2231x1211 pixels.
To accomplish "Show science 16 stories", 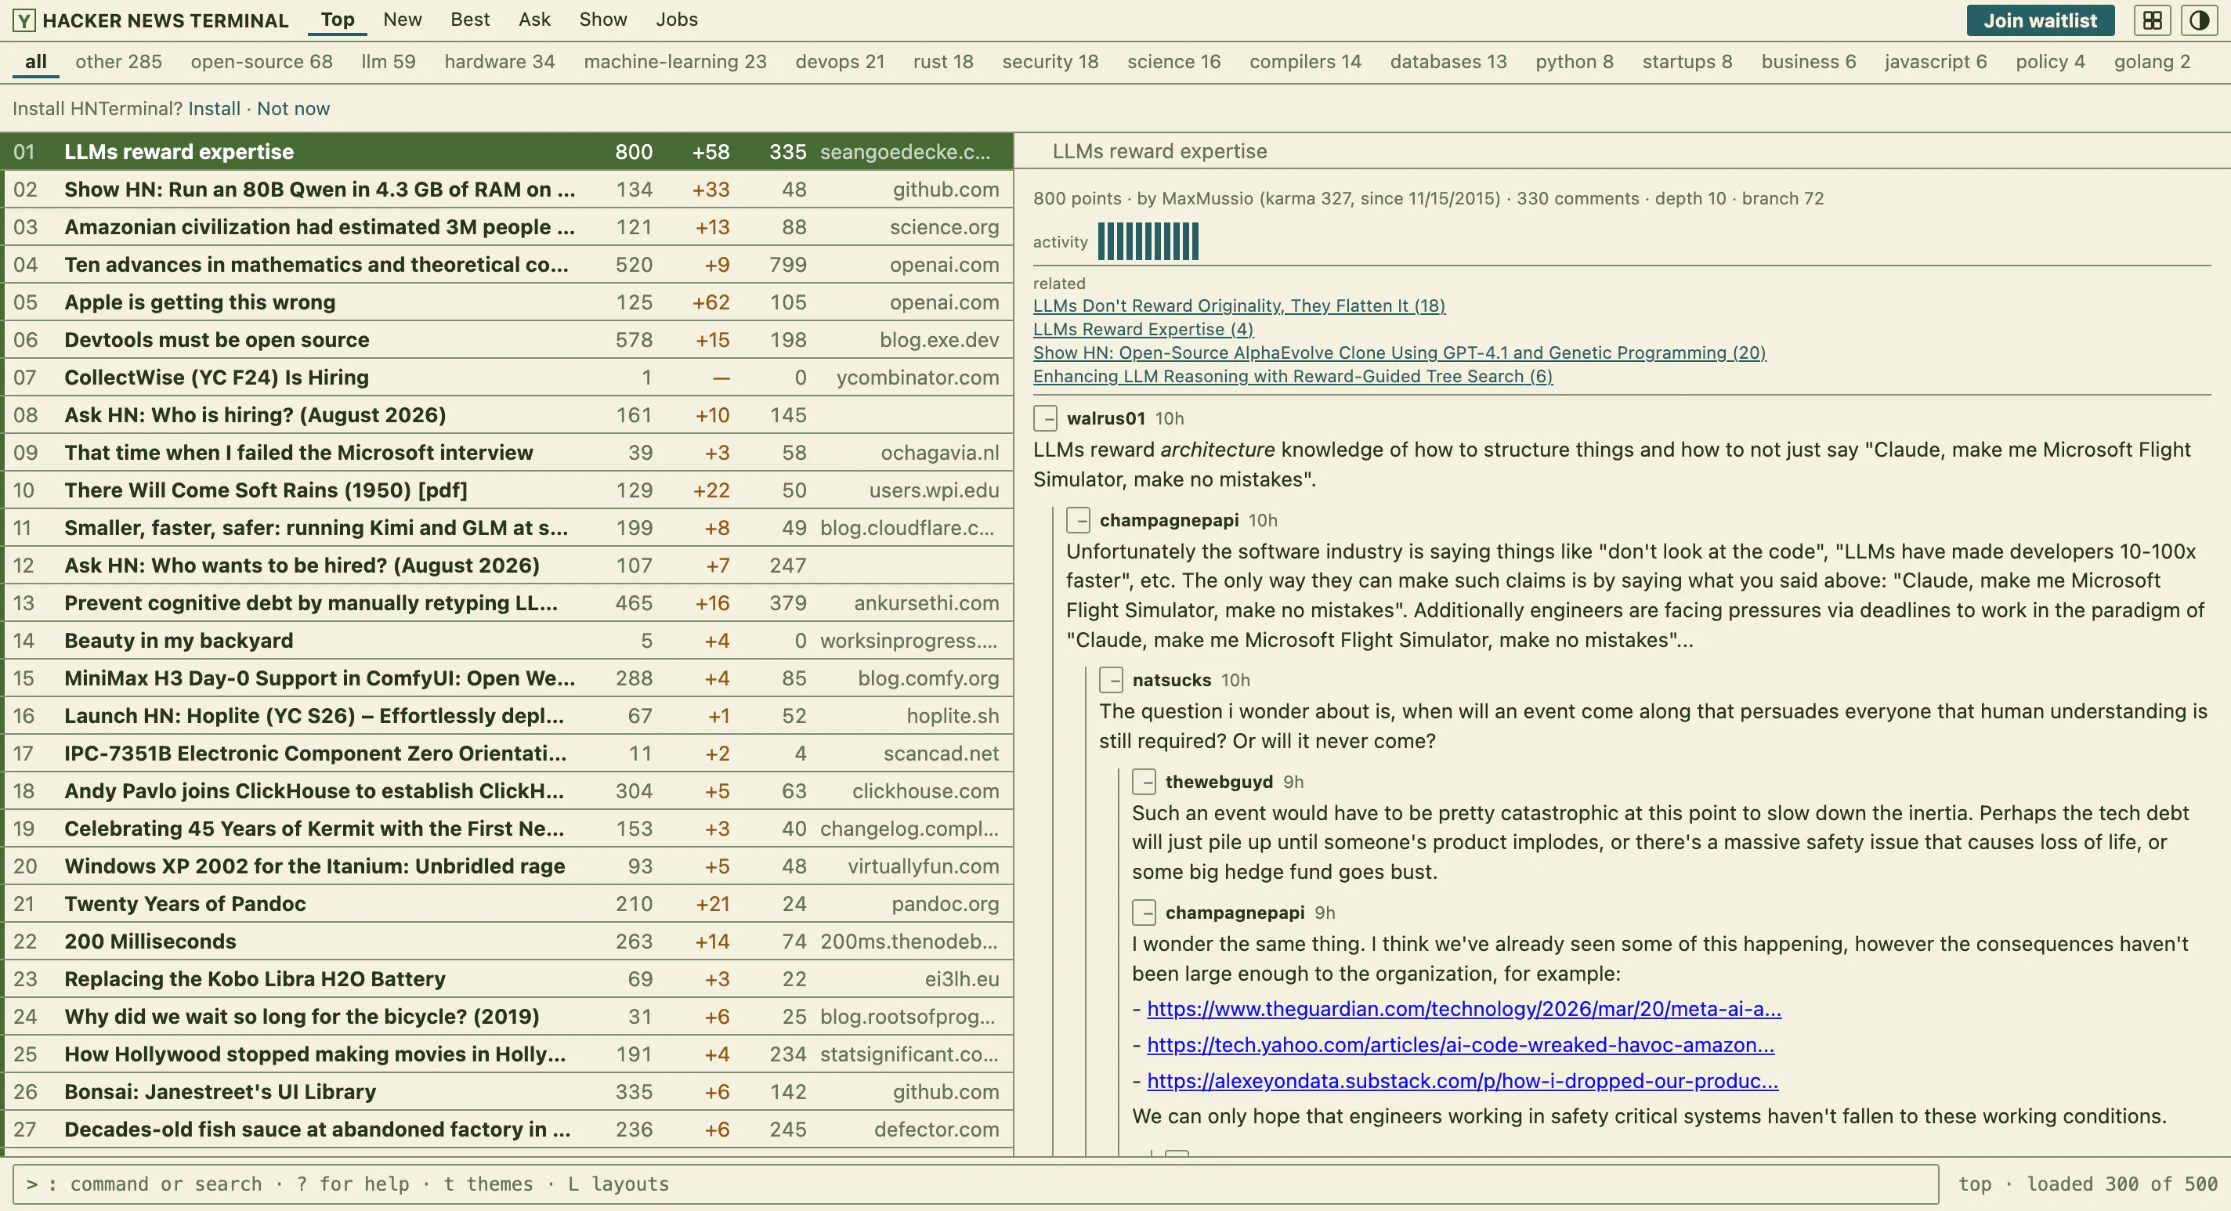I will 1173,62.
